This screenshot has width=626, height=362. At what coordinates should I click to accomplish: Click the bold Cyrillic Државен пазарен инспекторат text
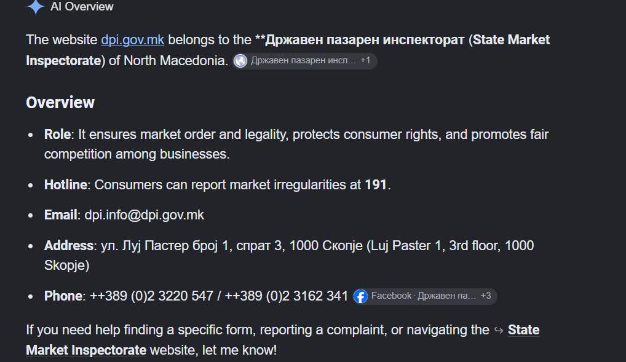365,40
